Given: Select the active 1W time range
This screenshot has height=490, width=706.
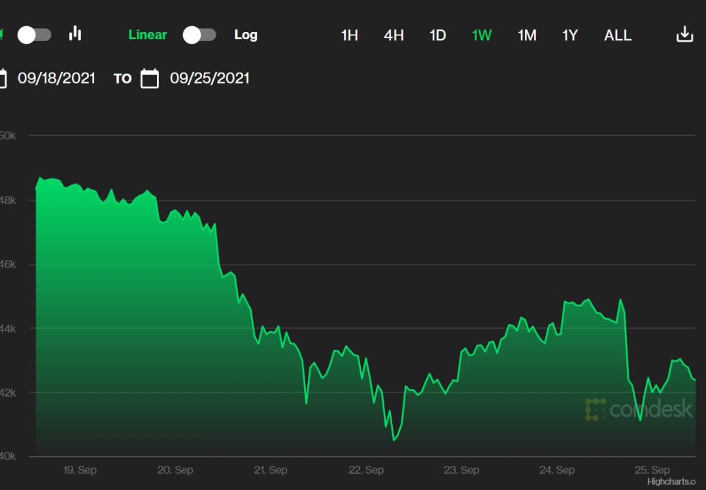Looking at the screenshot, I should (x=482, y=35).
